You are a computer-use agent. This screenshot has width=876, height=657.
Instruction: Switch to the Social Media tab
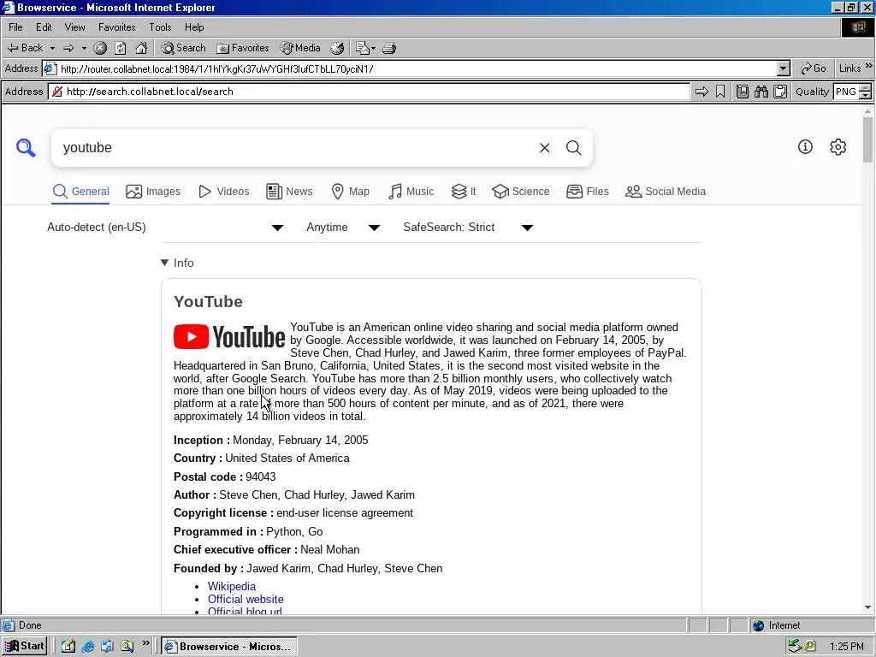pos(666,192)
